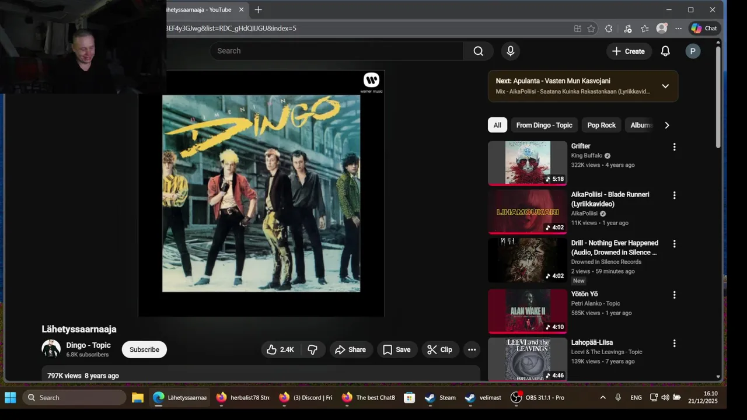Open Drill - Nothing Ever Happened title
This screenshot has height=420, width=747.
click(615, 247)
